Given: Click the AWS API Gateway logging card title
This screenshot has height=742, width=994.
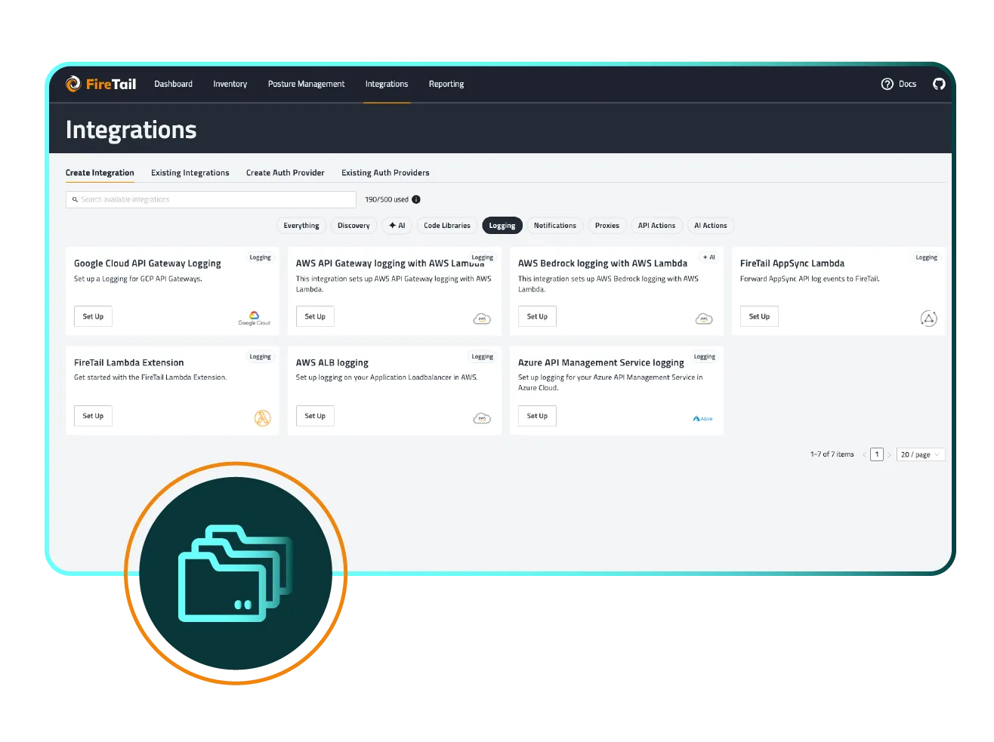Looking at the screenshot, I should [x=390, y=263].
